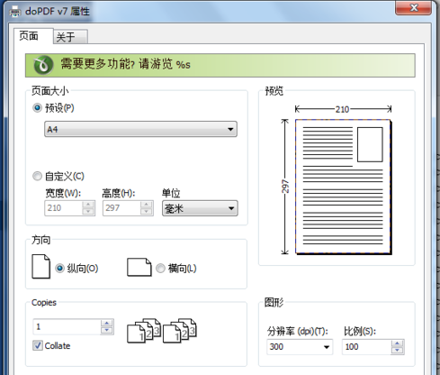Open the 毫米 unit dropdown
440x375 pixels.
point(200,208)
